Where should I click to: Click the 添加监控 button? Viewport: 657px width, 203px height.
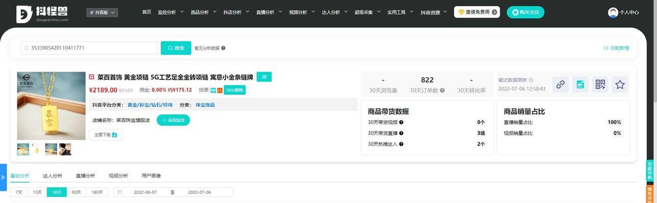tap(173, 120)
